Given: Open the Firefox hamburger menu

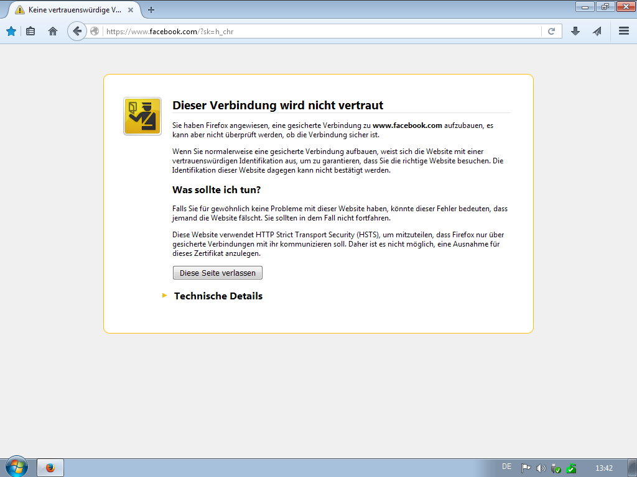Looking at the screenshot, I should point(624,31).
